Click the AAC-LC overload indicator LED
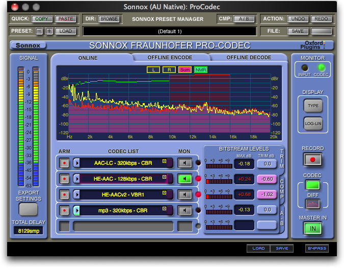Image resolution: width=344 pixels, height=268 pixels. pyautogui.click(x=198, y=163)
